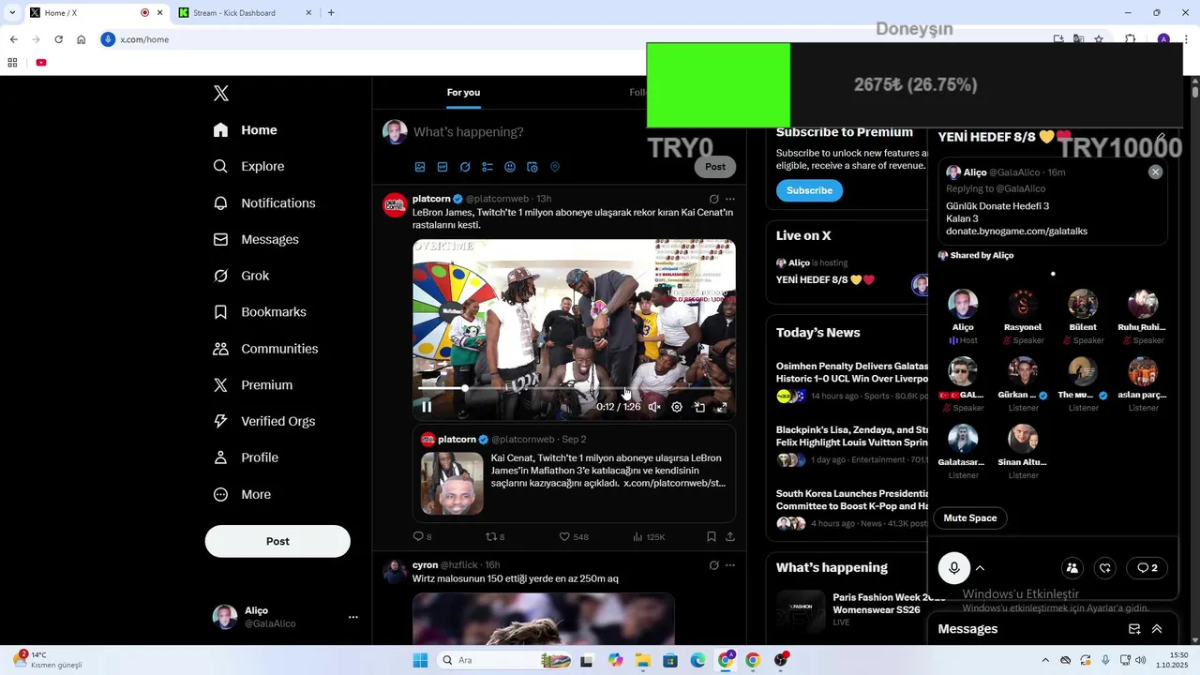Image resolution: width=1200 pixels, height=675 pixels.
Task: Expand the video to fullscreen
Action: 722,407
